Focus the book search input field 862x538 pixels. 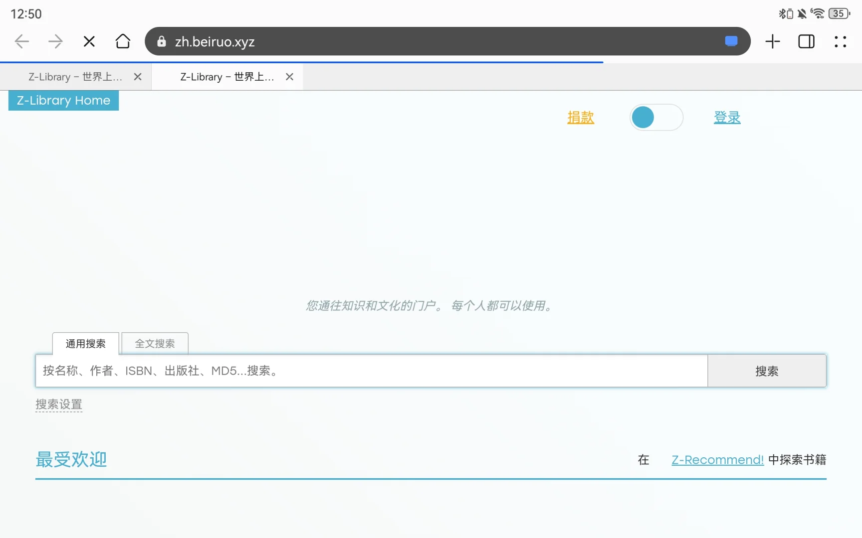point(371,371)
